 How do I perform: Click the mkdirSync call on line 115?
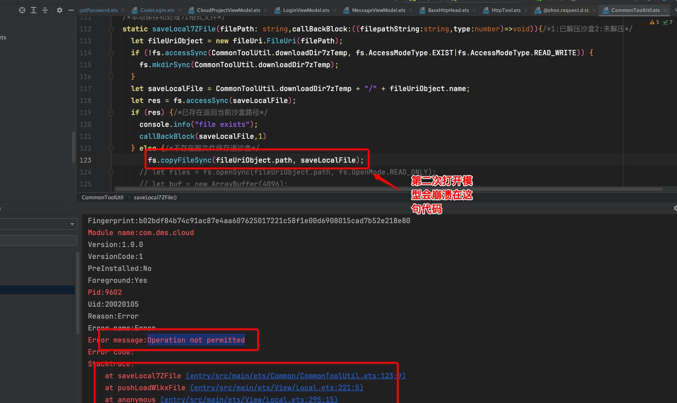pos(171,65)
